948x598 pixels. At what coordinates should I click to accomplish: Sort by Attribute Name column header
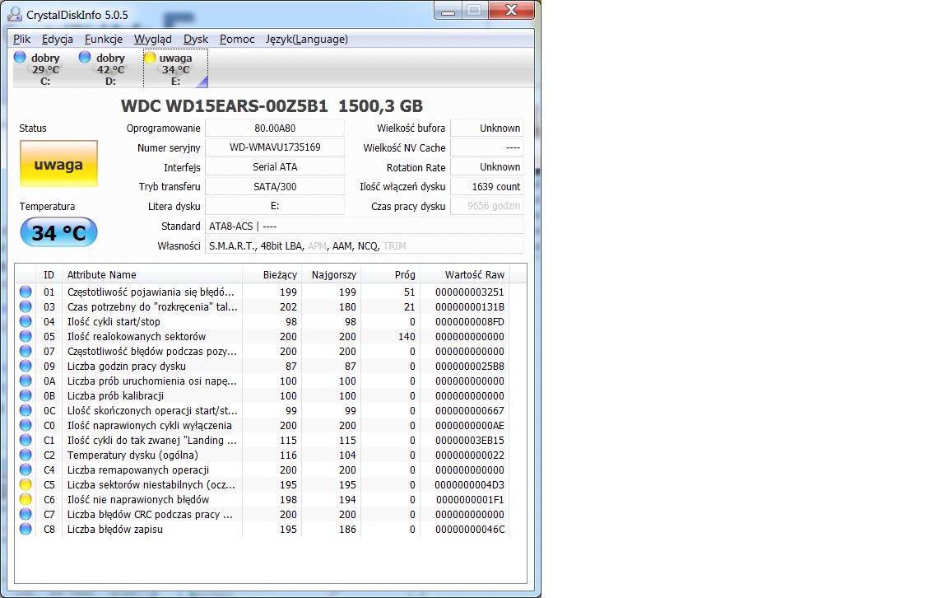151,275
